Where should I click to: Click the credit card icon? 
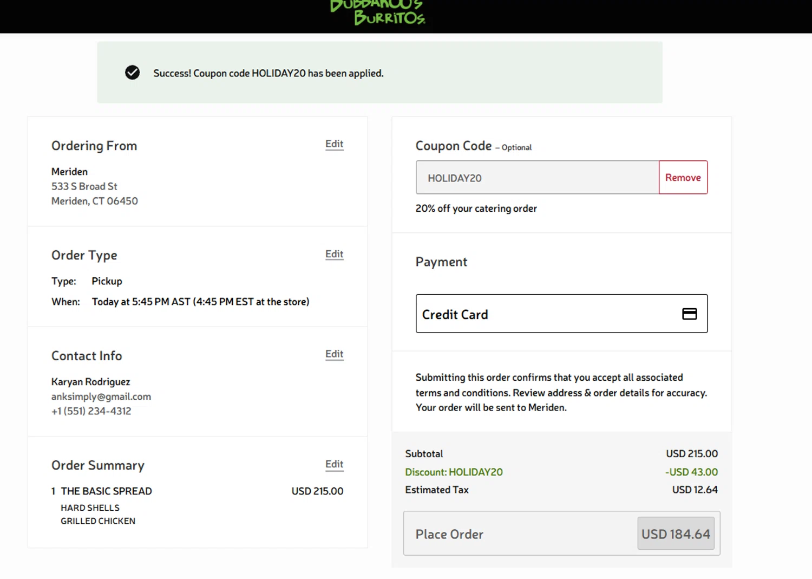pos(689,314)
